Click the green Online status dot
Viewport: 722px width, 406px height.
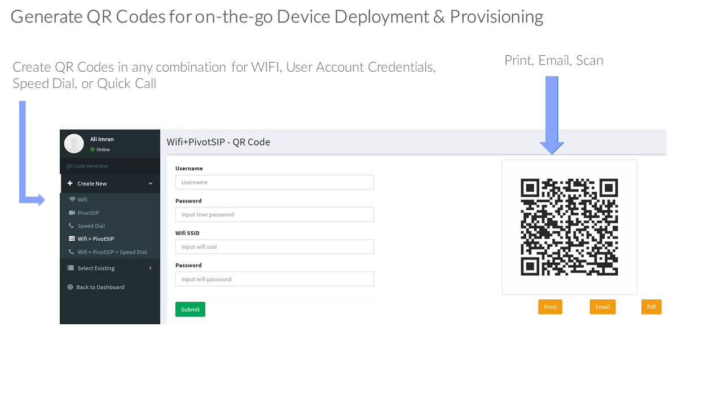(x=93, y=149)
